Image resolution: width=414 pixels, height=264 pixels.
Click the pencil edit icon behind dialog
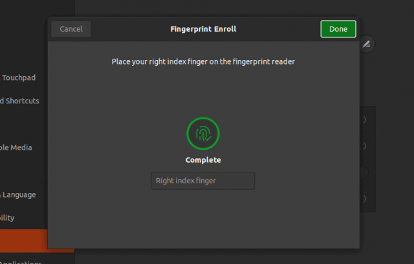coord(367,45)
